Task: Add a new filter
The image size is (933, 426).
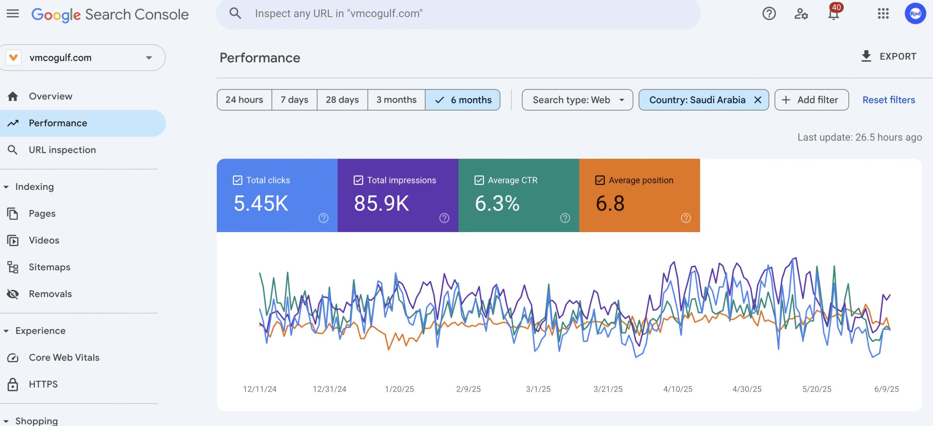Action: click(x=812, y=100)
